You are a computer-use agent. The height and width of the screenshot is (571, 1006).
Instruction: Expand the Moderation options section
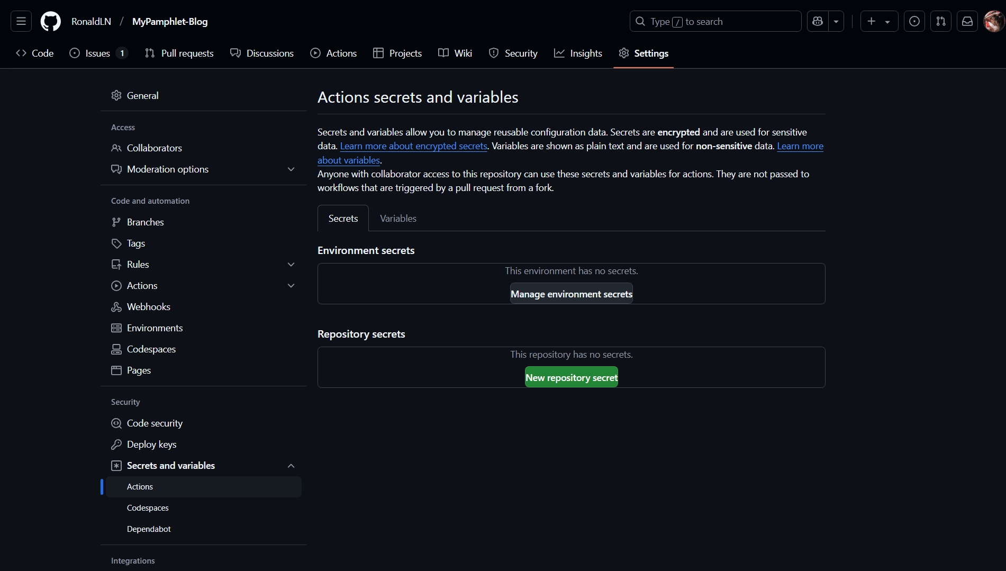tap(291, 169)
